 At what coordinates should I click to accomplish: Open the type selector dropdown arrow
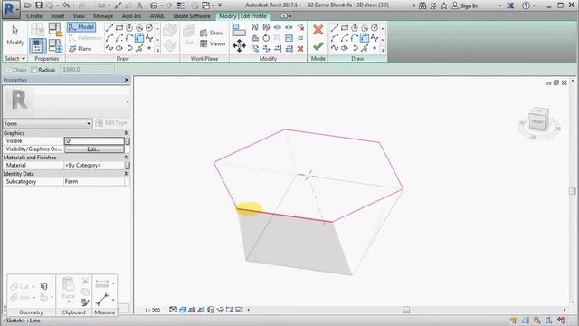(128, 101)
